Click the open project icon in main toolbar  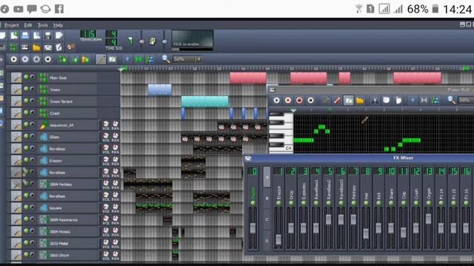pos(25,35)
